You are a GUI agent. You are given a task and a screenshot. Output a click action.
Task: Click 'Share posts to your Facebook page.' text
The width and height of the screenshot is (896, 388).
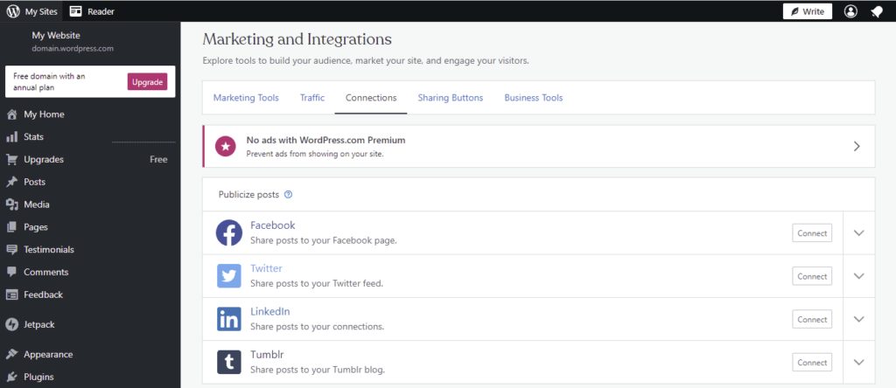point(324,240)
